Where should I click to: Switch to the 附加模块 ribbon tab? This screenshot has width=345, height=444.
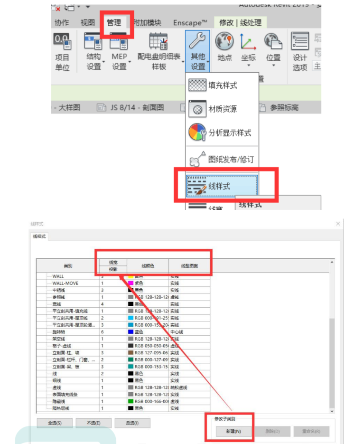148,22
